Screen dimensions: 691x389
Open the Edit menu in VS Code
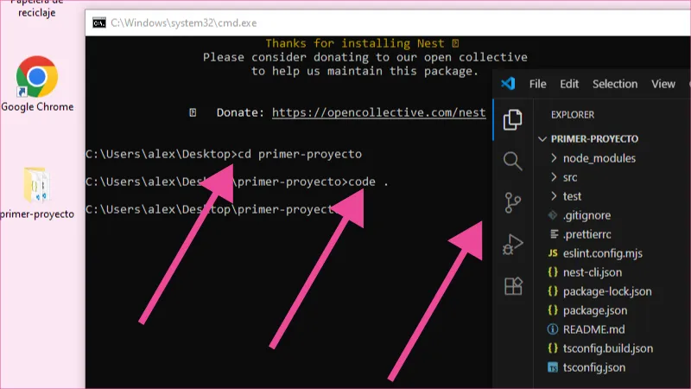click(569, 84)
